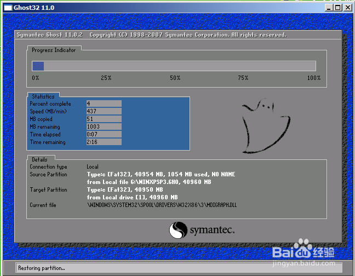The image size is (355, 276).
Task: Click the 'Speed (MB/min)' label
Action: 48,112
